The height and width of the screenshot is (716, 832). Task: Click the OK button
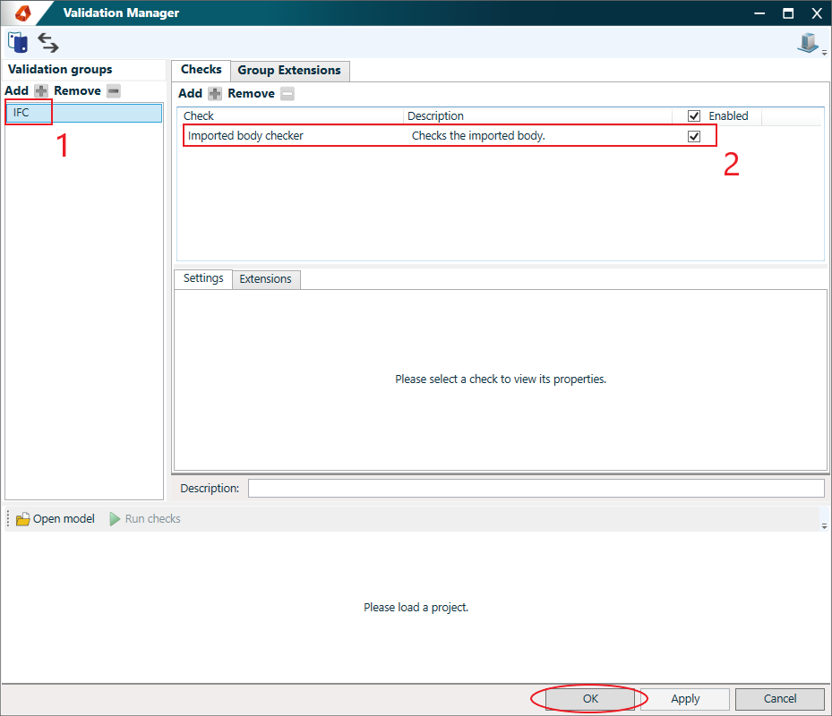tap(590, 698)
